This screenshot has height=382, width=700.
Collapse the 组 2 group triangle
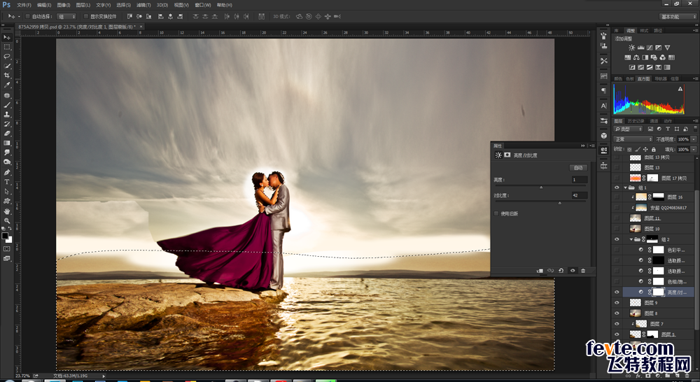pos(631,240)
